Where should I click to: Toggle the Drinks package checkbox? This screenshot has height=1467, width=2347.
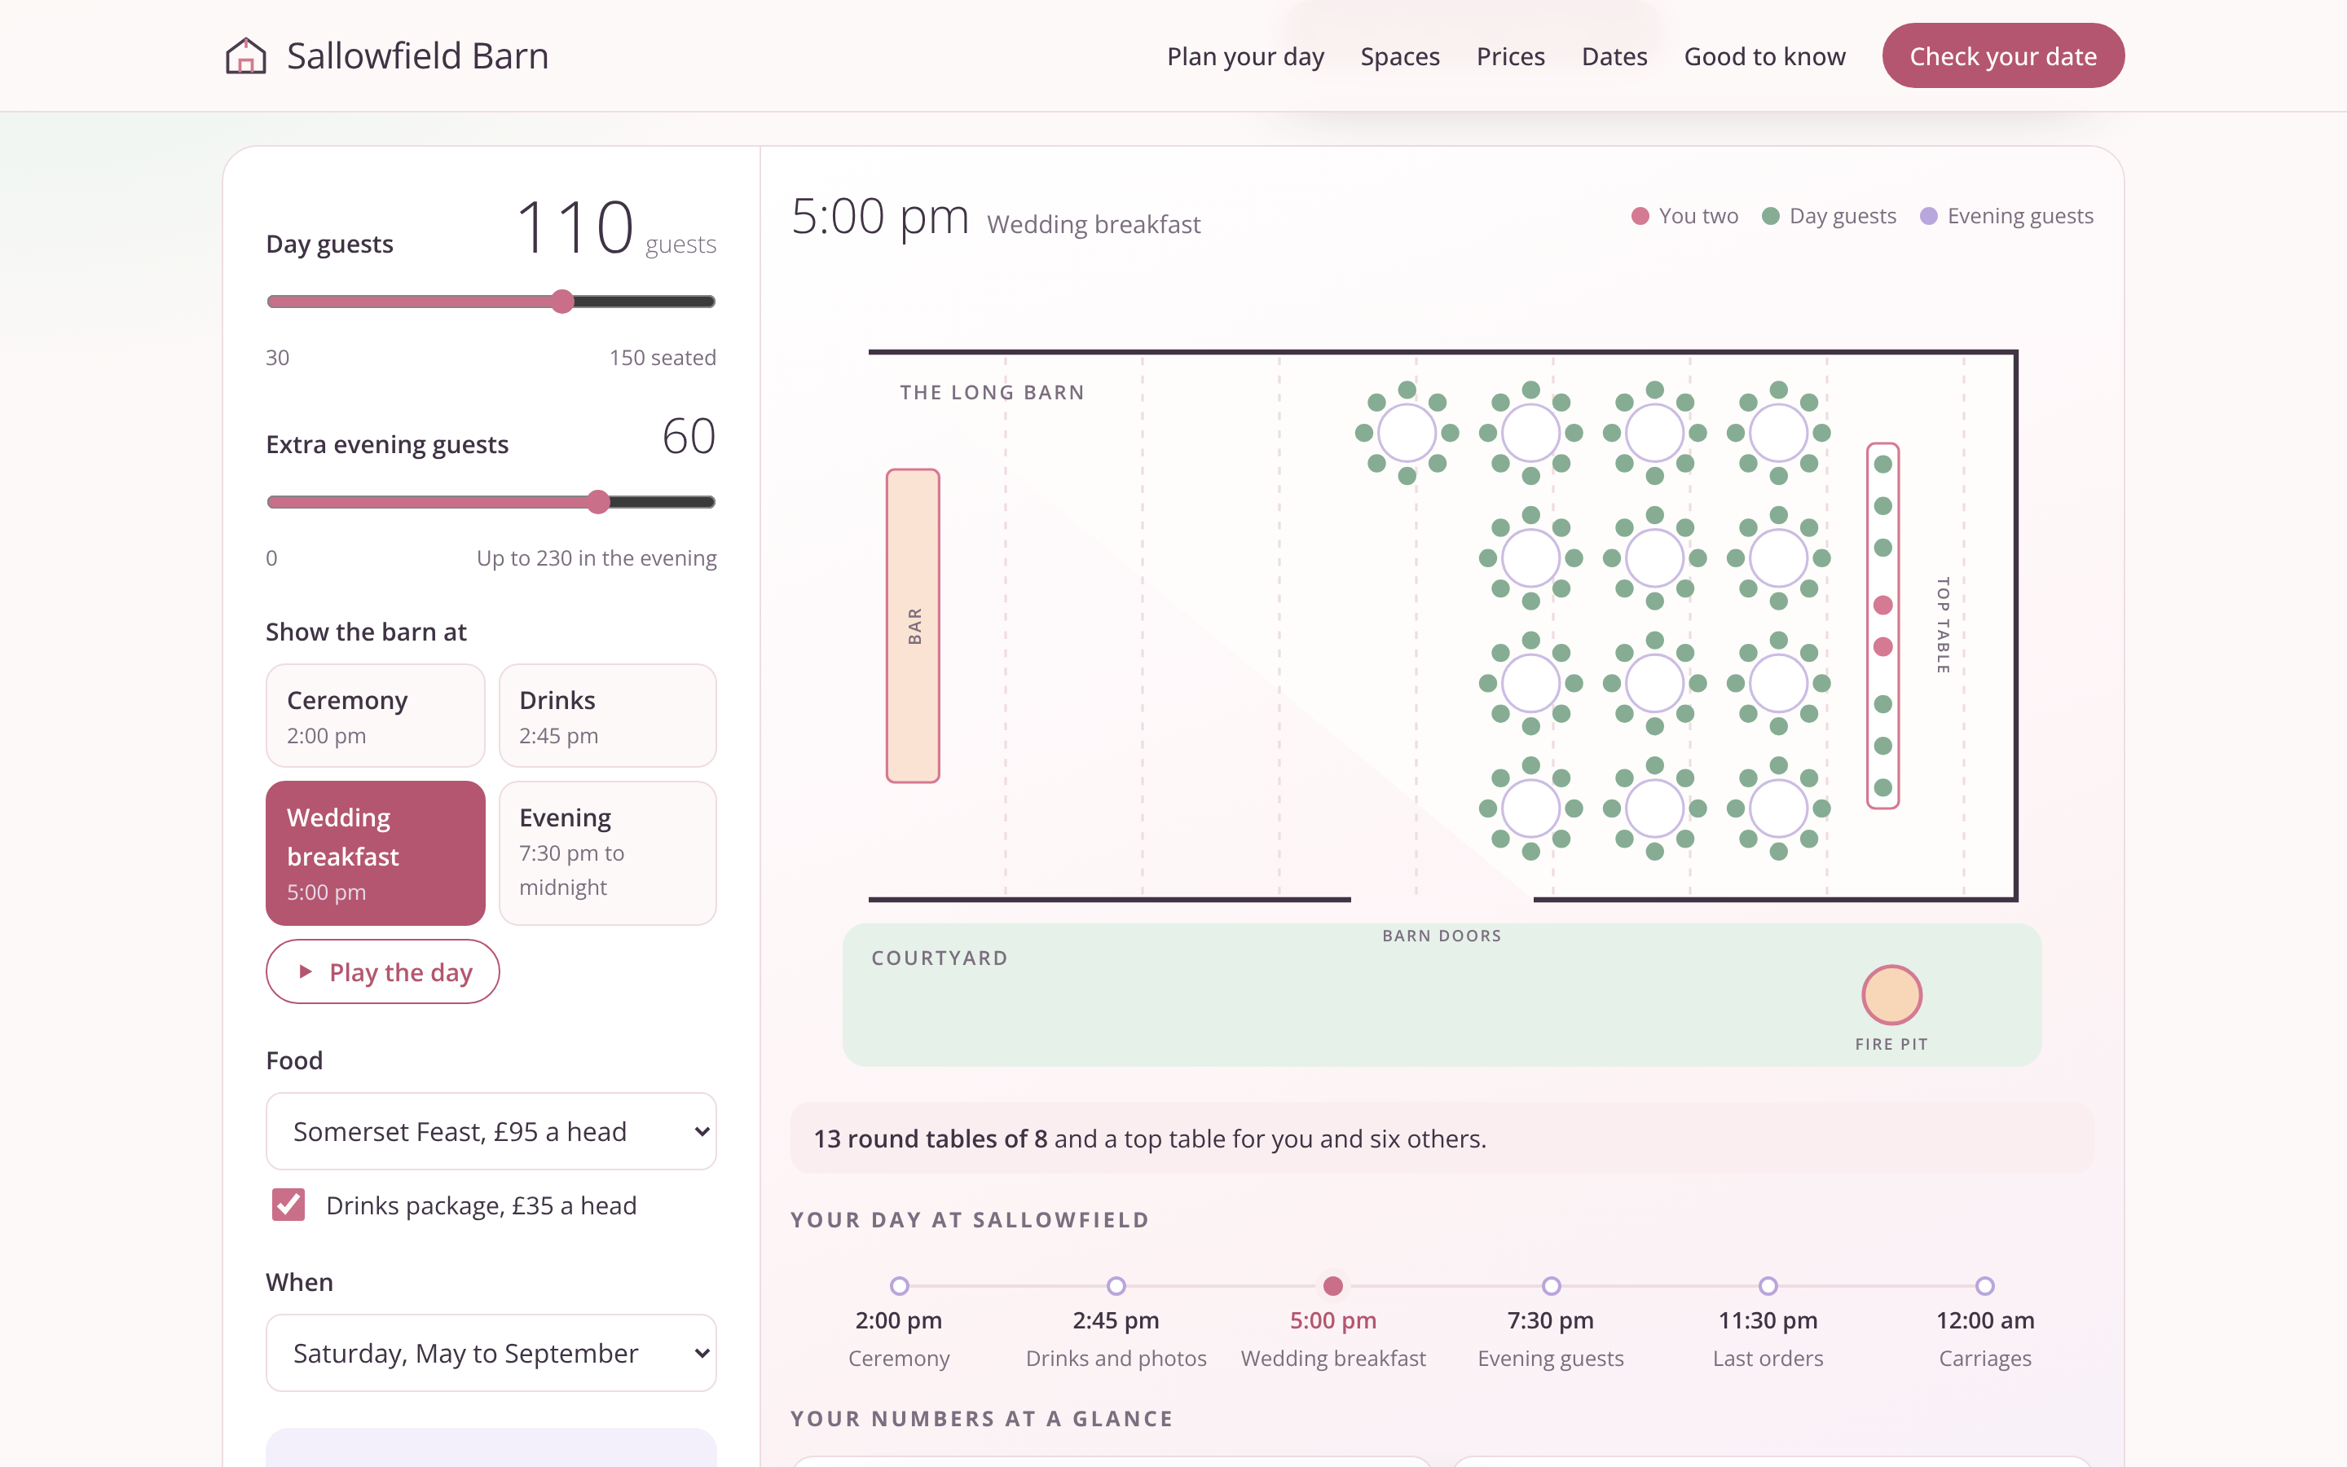[288, 1205]
